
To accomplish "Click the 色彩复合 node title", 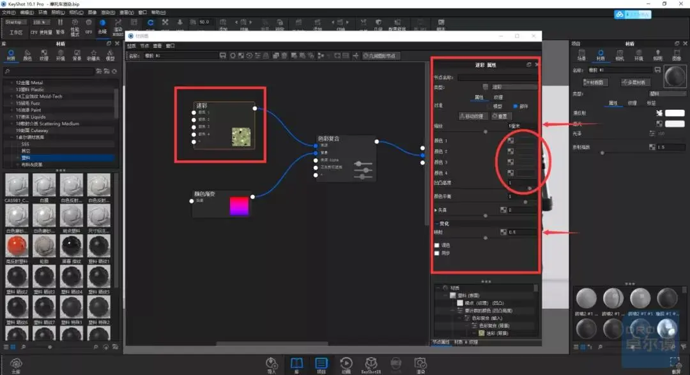I will point(329,138).
